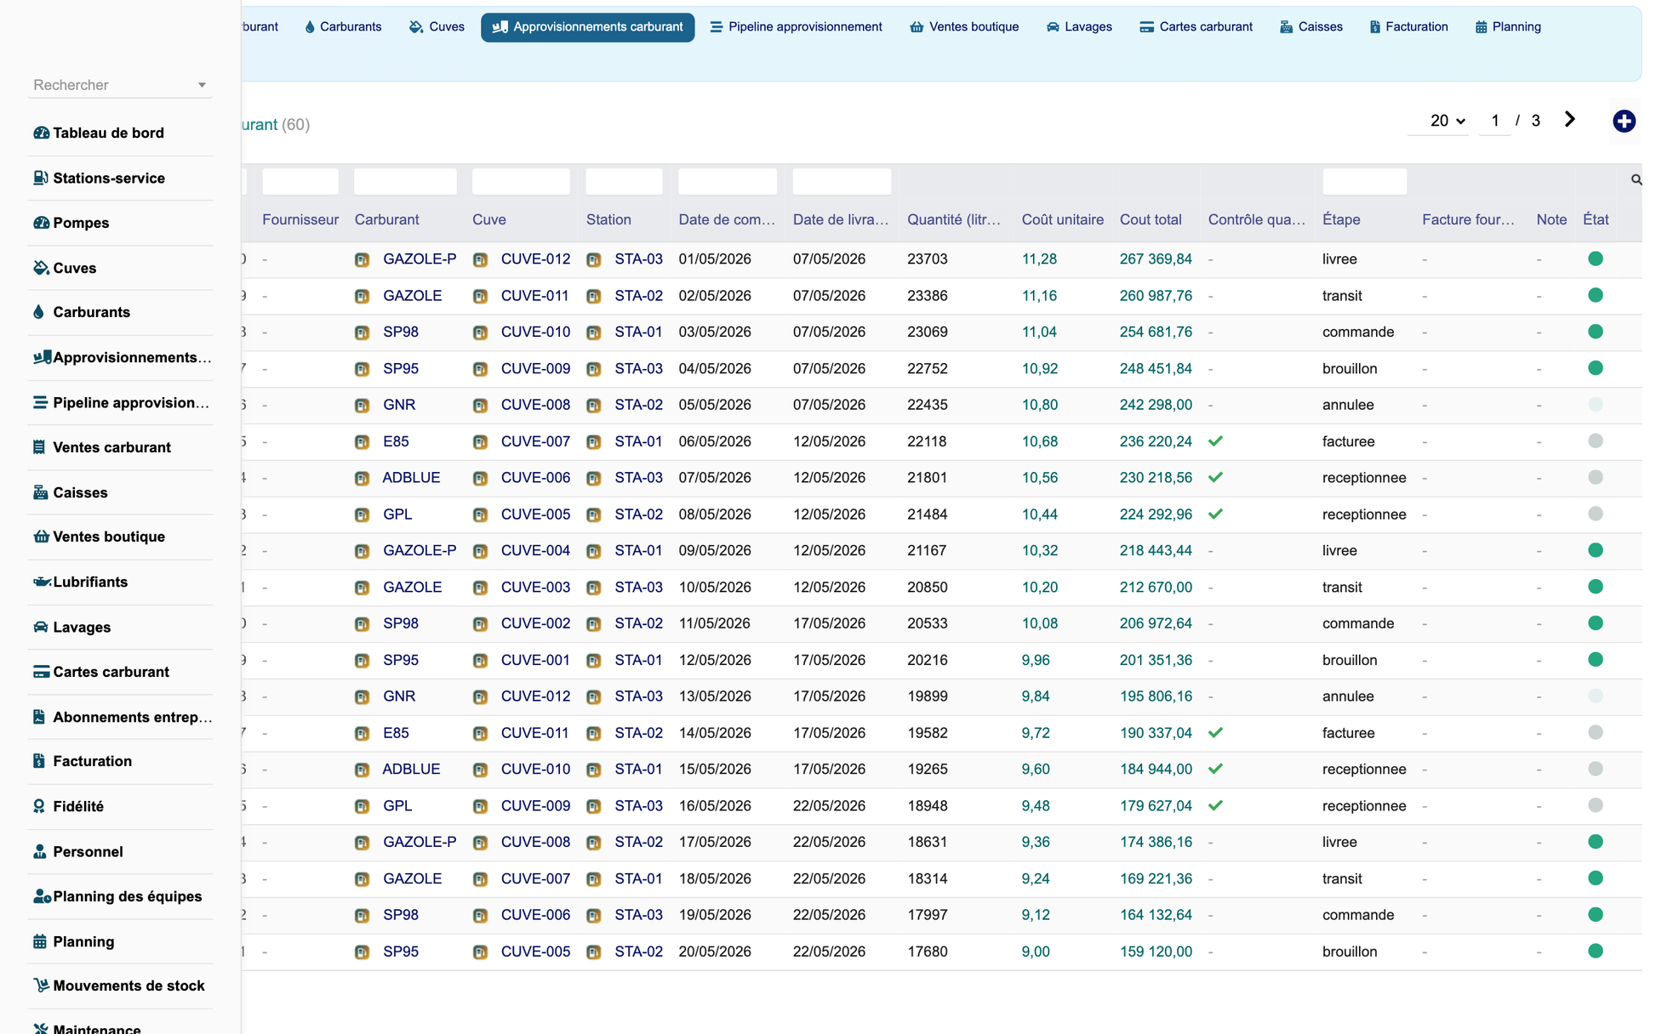Toggle the grey status dot on GPL CUVE-005 row
Viewport: 1656px width, 1034px height.
click(x=1596, y=514)
